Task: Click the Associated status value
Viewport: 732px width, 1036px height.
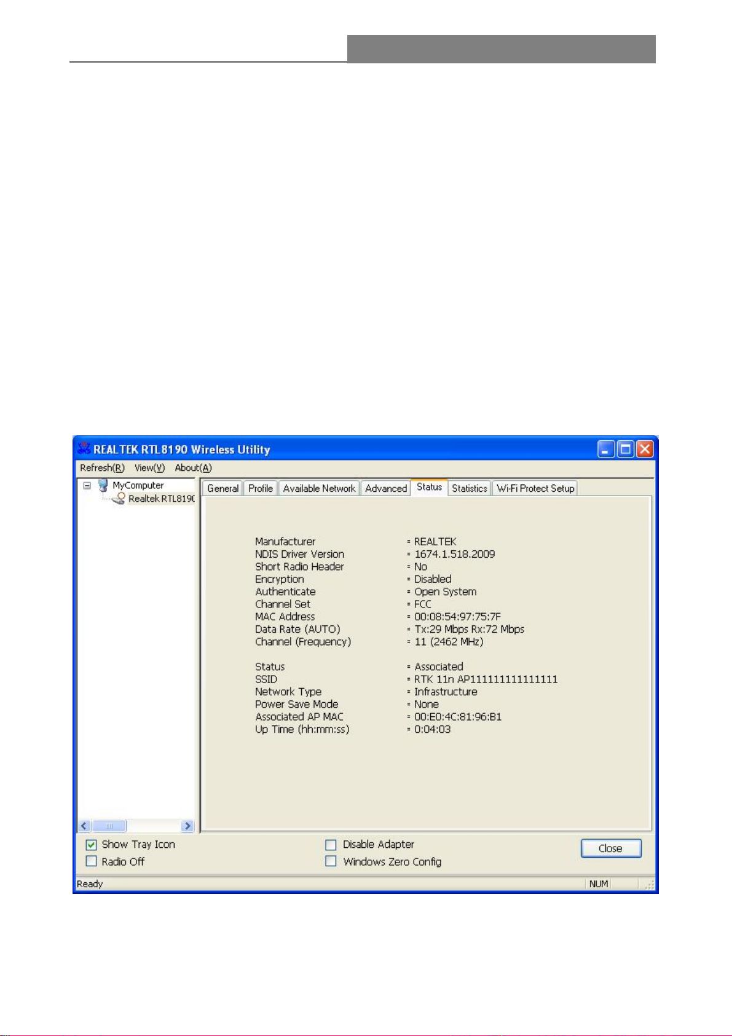Action: point(438,666)
